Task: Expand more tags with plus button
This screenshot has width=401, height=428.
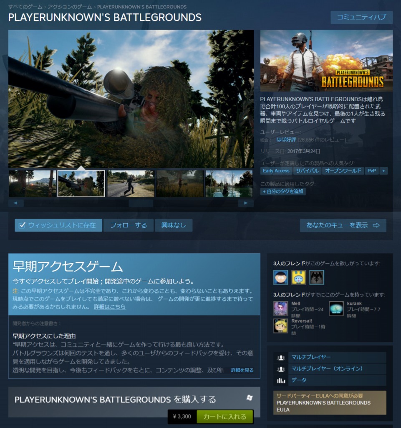Action: pos(383,171)
